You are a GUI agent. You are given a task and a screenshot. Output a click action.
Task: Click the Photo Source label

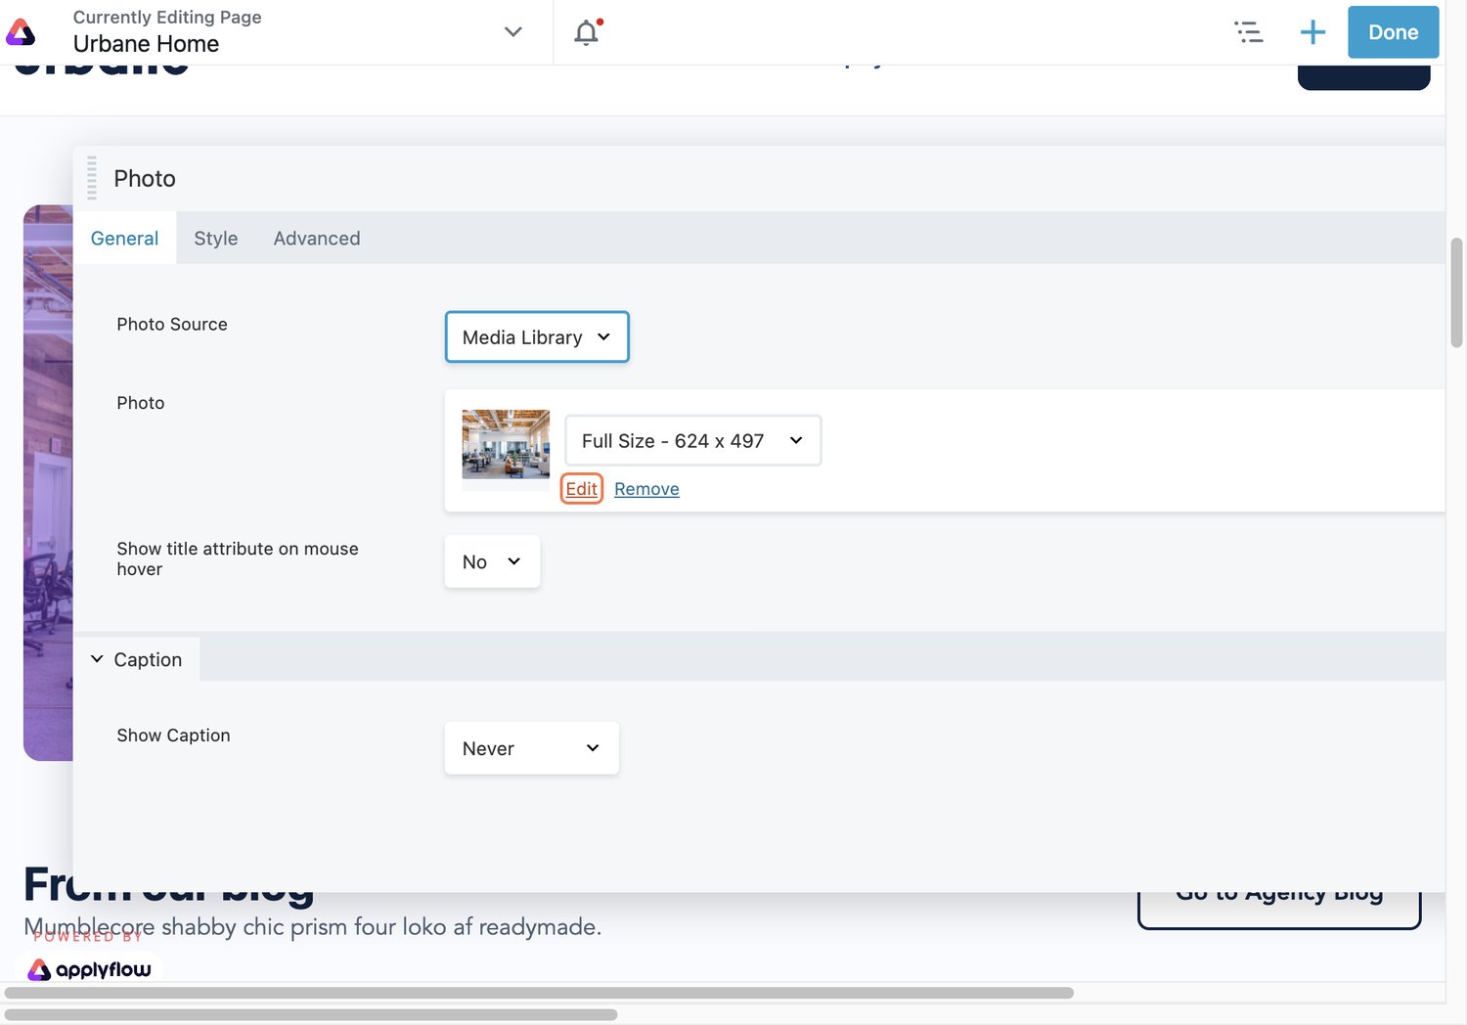(x=172, y=324)
